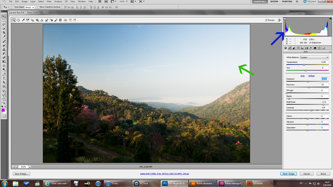Choose the Straighten tool
The image size is (333, 187).
coord(42,20)
